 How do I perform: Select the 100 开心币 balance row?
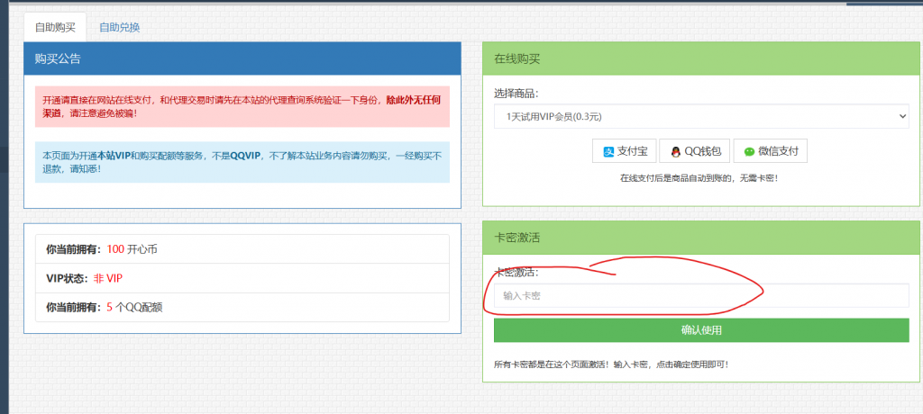[242, 249]
